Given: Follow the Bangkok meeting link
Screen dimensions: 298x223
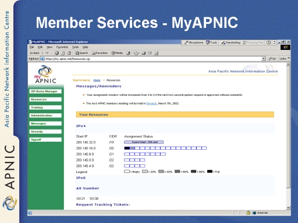Looking at the screenshot, I should click(x=151, y=103).
